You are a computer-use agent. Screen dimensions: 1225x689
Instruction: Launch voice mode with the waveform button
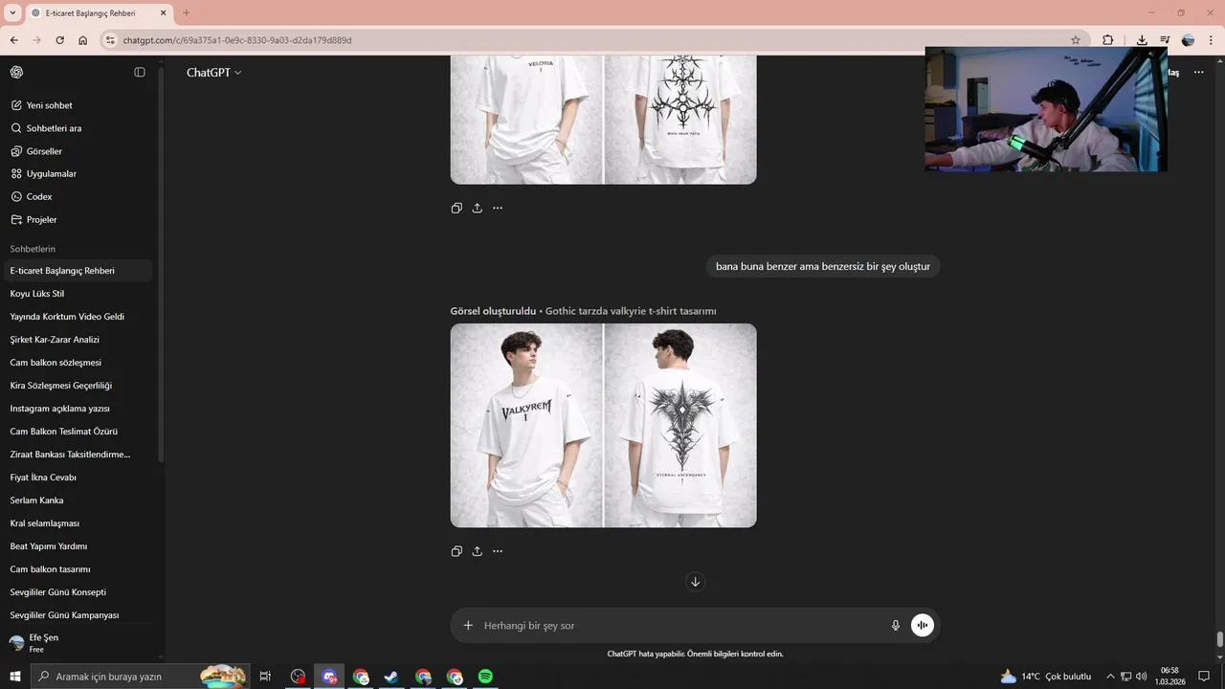(923, 626)
